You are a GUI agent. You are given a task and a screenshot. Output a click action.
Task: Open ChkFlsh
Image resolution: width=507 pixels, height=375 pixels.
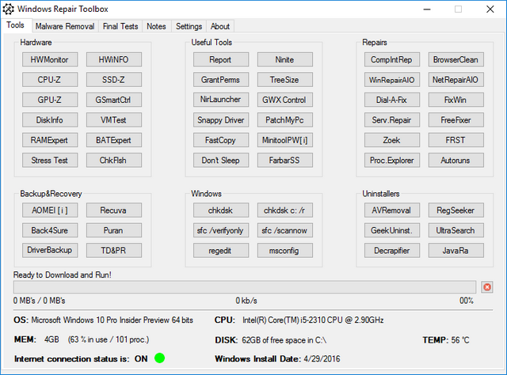point(114,161)
